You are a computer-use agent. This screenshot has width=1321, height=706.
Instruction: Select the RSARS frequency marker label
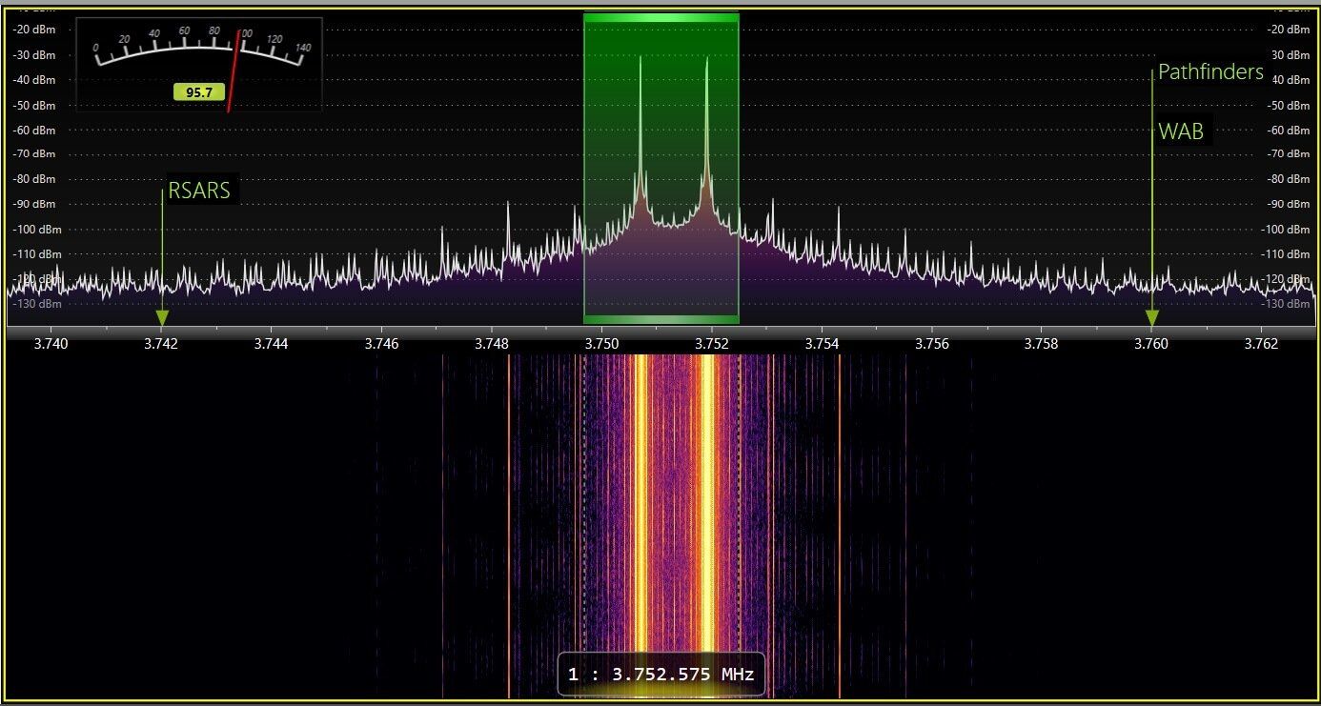click(x=199, y=191)
